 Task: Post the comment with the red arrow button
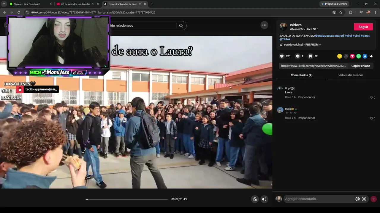373,199
